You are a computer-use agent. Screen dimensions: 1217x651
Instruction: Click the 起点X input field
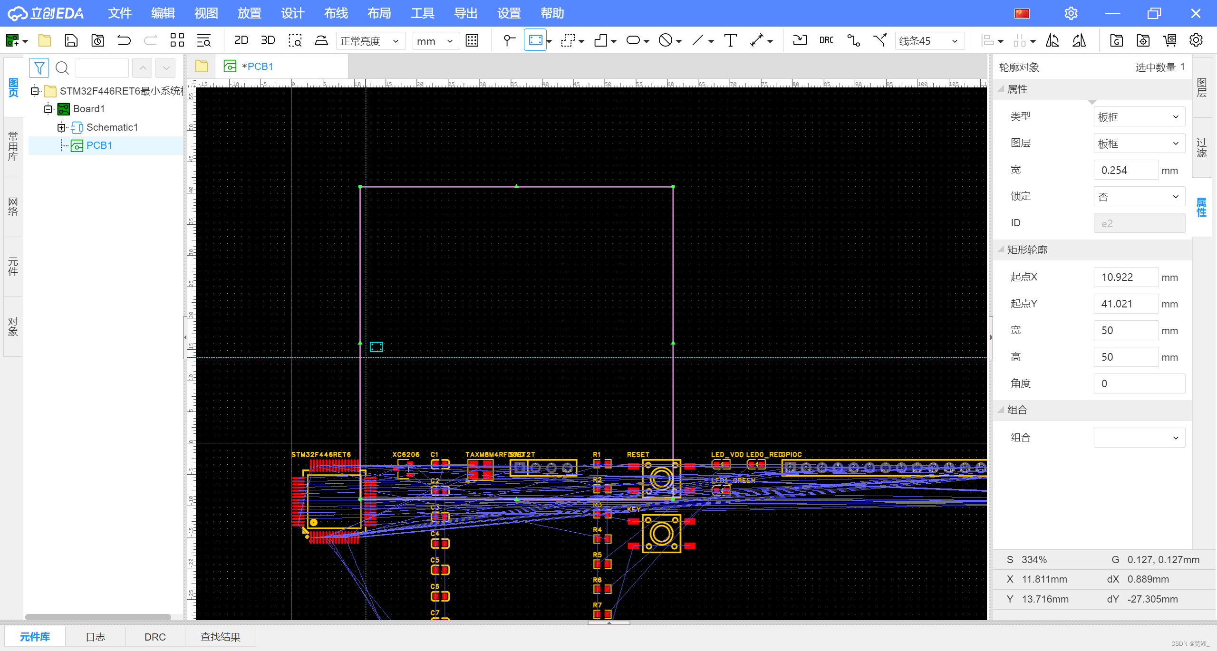(x=1125, y=277)
